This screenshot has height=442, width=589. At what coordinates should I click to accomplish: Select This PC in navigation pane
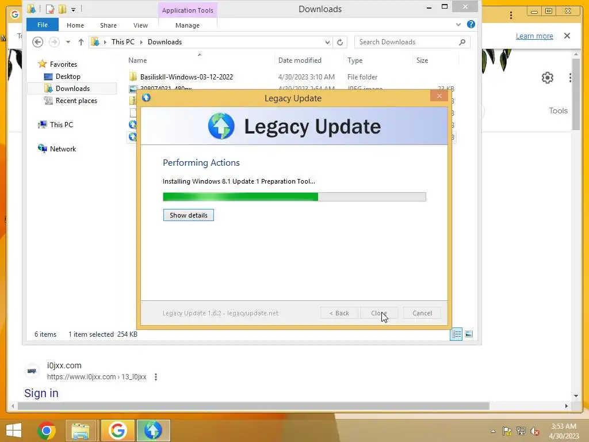(x=61, y=124)
